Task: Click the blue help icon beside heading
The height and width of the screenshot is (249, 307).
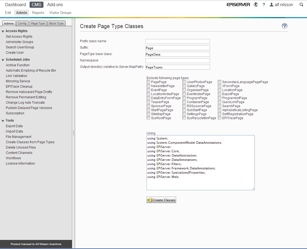Action: pyautogui.click(x=285, y=26)
